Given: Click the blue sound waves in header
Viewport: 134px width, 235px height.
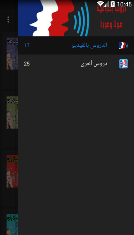Looking at the screenshot, I should tap(81, 19).
